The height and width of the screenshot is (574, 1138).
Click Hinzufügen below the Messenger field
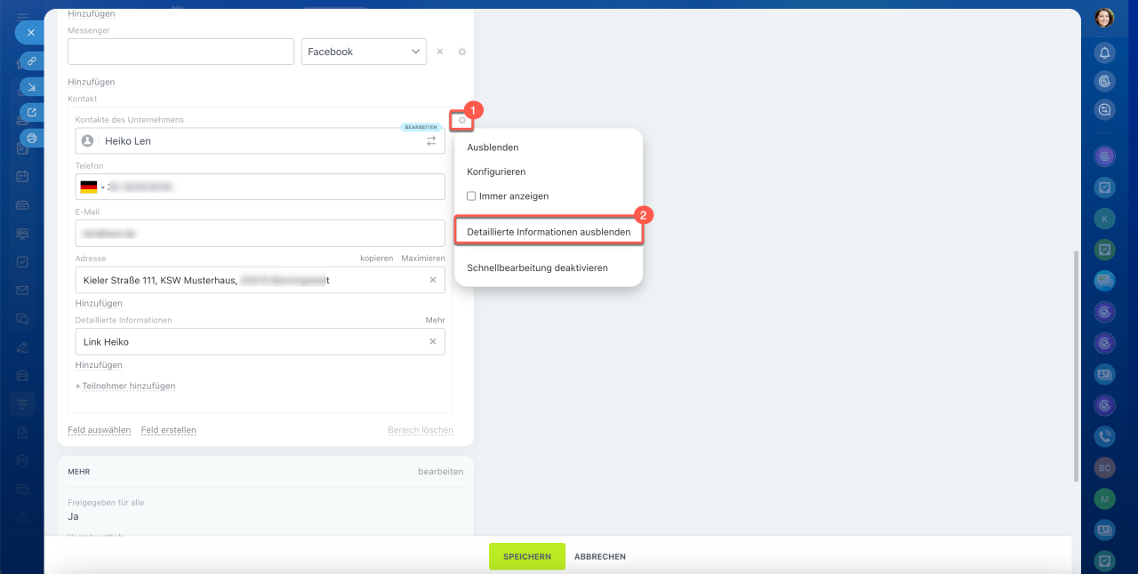(92, 82)
